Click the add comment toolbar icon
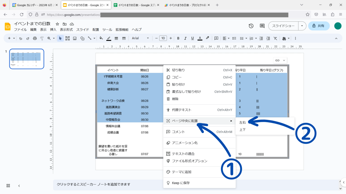This screenshot has width=346, height=194. point(216,38)
